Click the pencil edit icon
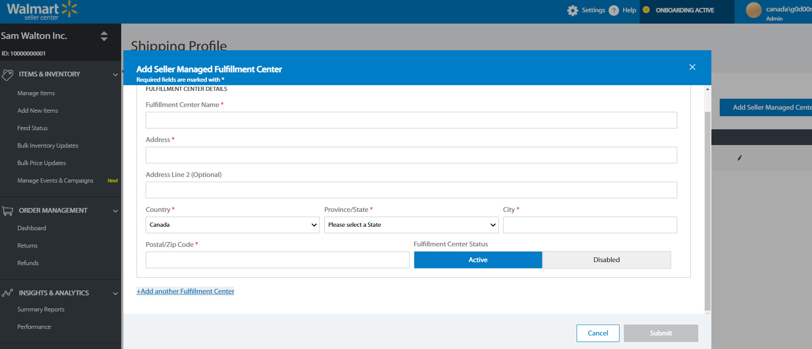This screenshot has height=349, width=812. 739,158
